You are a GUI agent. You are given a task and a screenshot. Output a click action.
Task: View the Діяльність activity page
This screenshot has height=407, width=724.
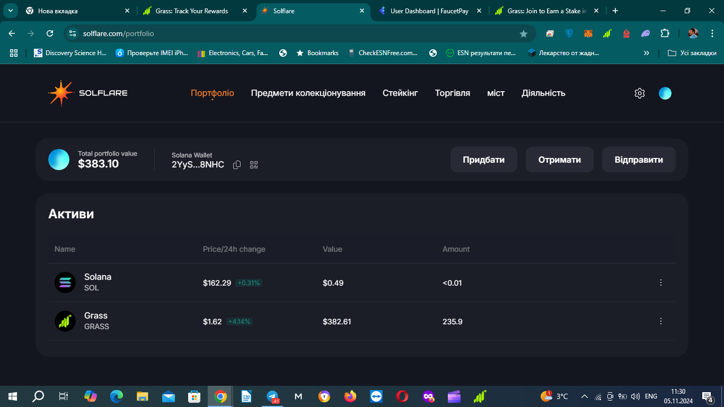[543, 93]
